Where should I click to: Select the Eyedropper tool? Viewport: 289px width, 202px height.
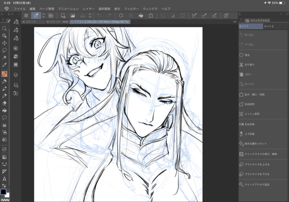click(4, 65)
